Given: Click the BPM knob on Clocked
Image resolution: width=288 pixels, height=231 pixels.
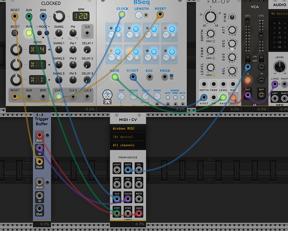Looking at the screenshot, I should [x=58, y=17].
